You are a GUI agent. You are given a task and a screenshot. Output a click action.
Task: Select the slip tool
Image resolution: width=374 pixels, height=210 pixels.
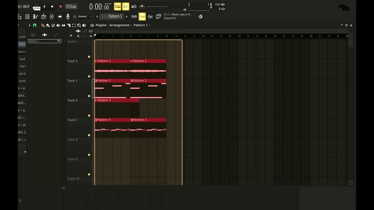pyautogui.click(x=63, y=25)
